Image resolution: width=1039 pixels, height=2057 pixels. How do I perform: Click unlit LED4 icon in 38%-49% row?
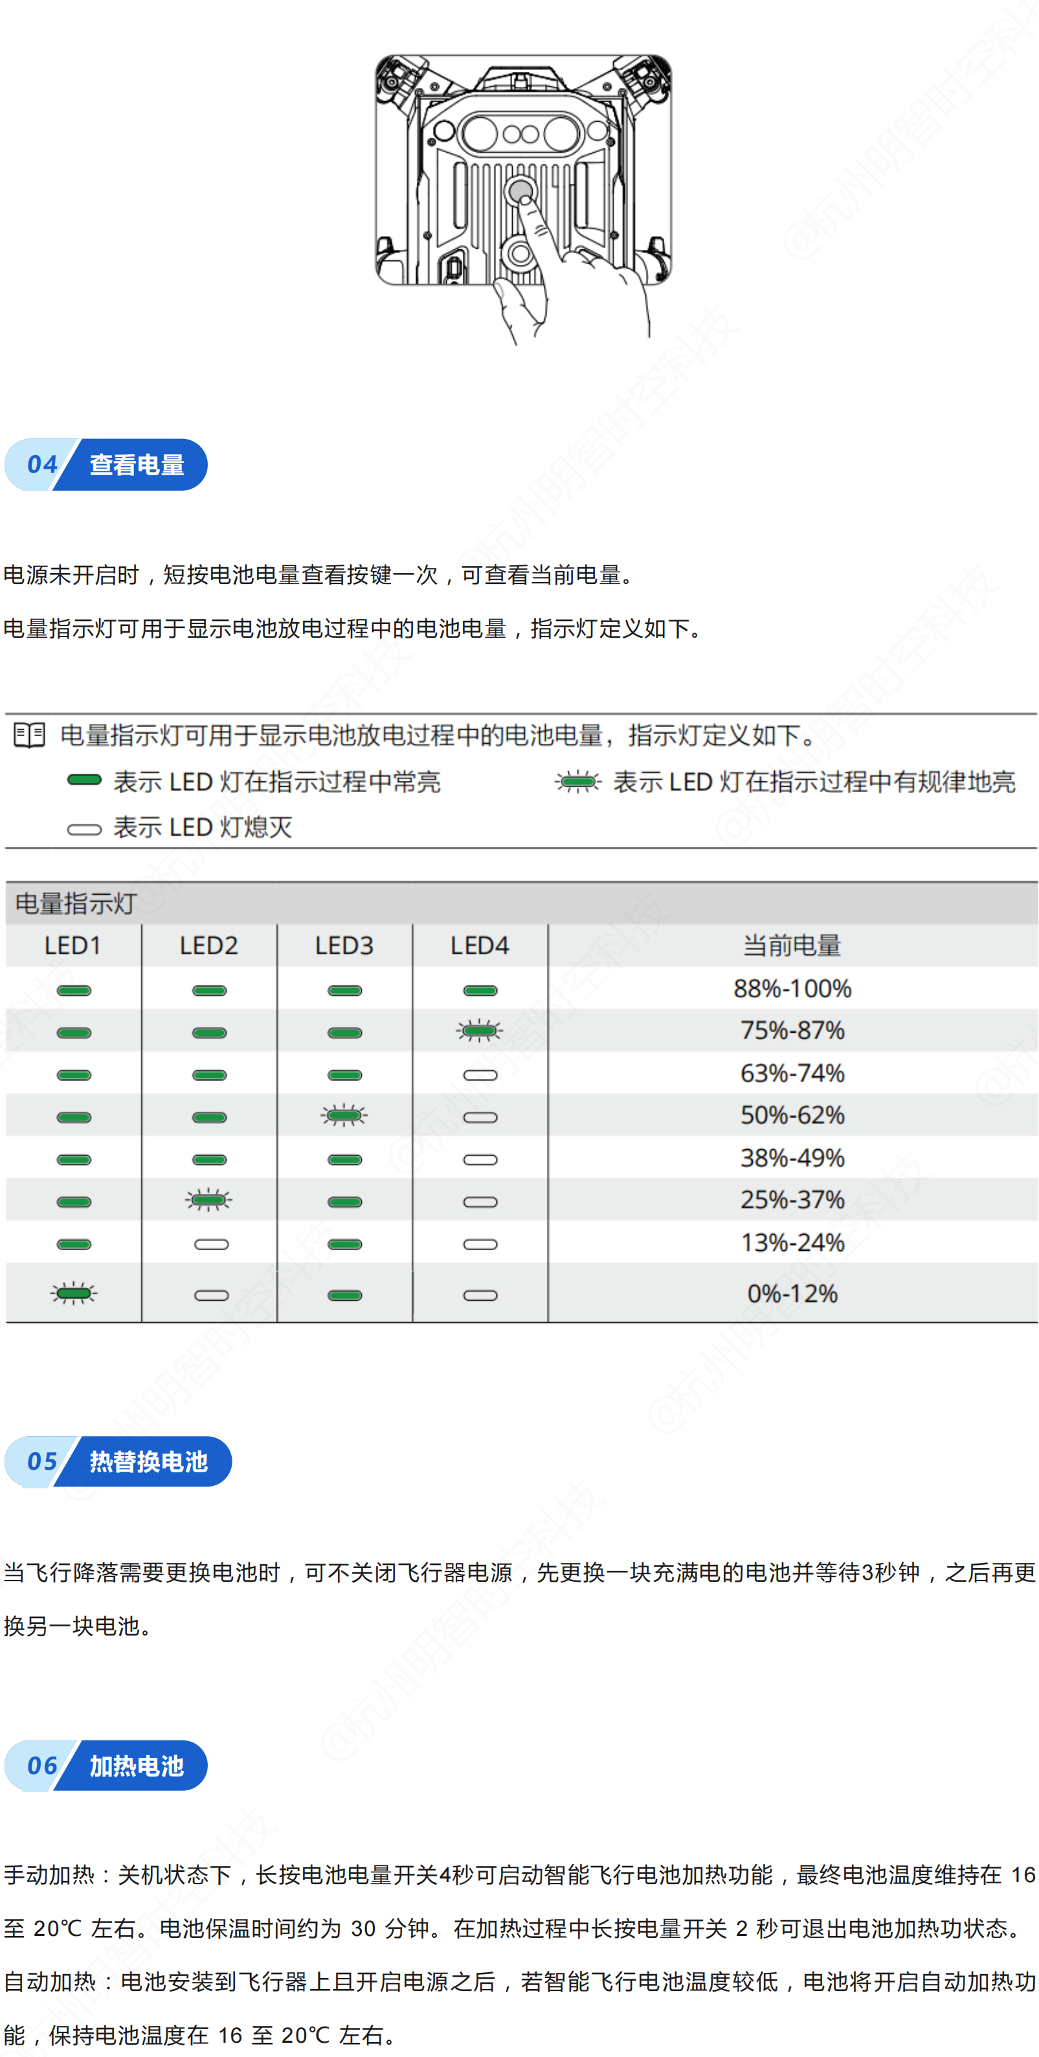480,1160
